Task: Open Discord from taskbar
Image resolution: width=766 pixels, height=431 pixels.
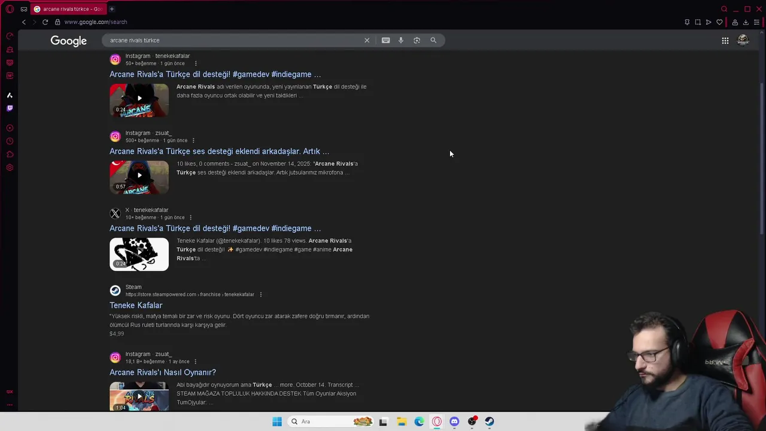Action: (454, 421)
